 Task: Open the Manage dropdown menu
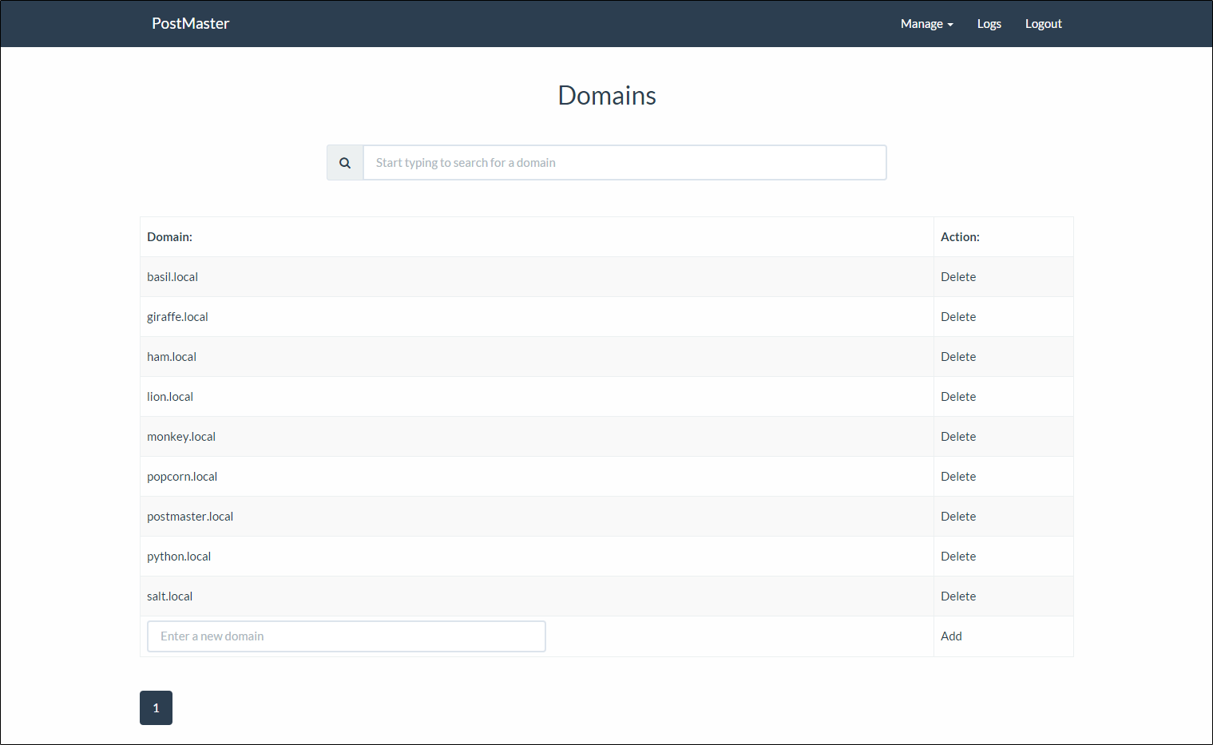[x=927, y=24]
